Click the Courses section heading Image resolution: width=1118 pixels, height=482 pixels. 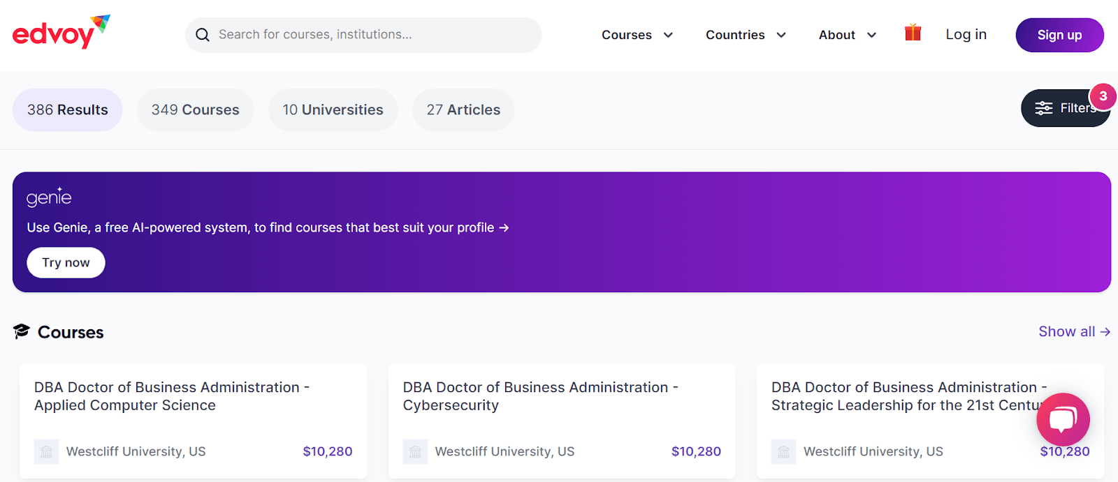click(71, 332)
